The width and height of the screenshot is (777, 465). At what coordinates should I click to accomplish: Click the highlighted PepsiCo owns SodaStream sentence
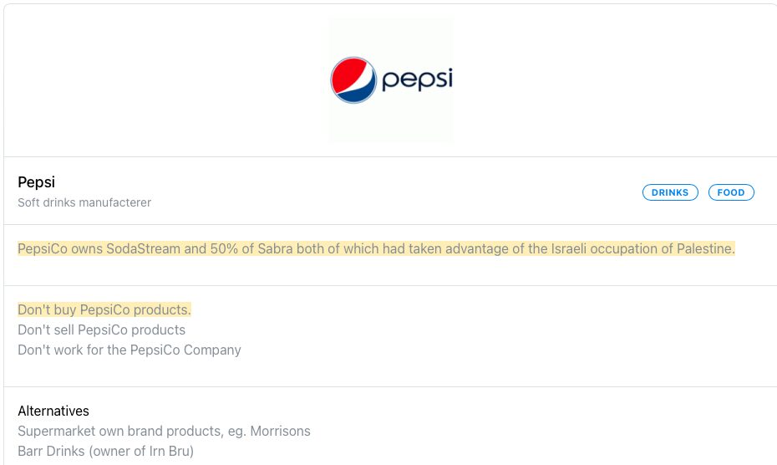click(x=376, y=248)
